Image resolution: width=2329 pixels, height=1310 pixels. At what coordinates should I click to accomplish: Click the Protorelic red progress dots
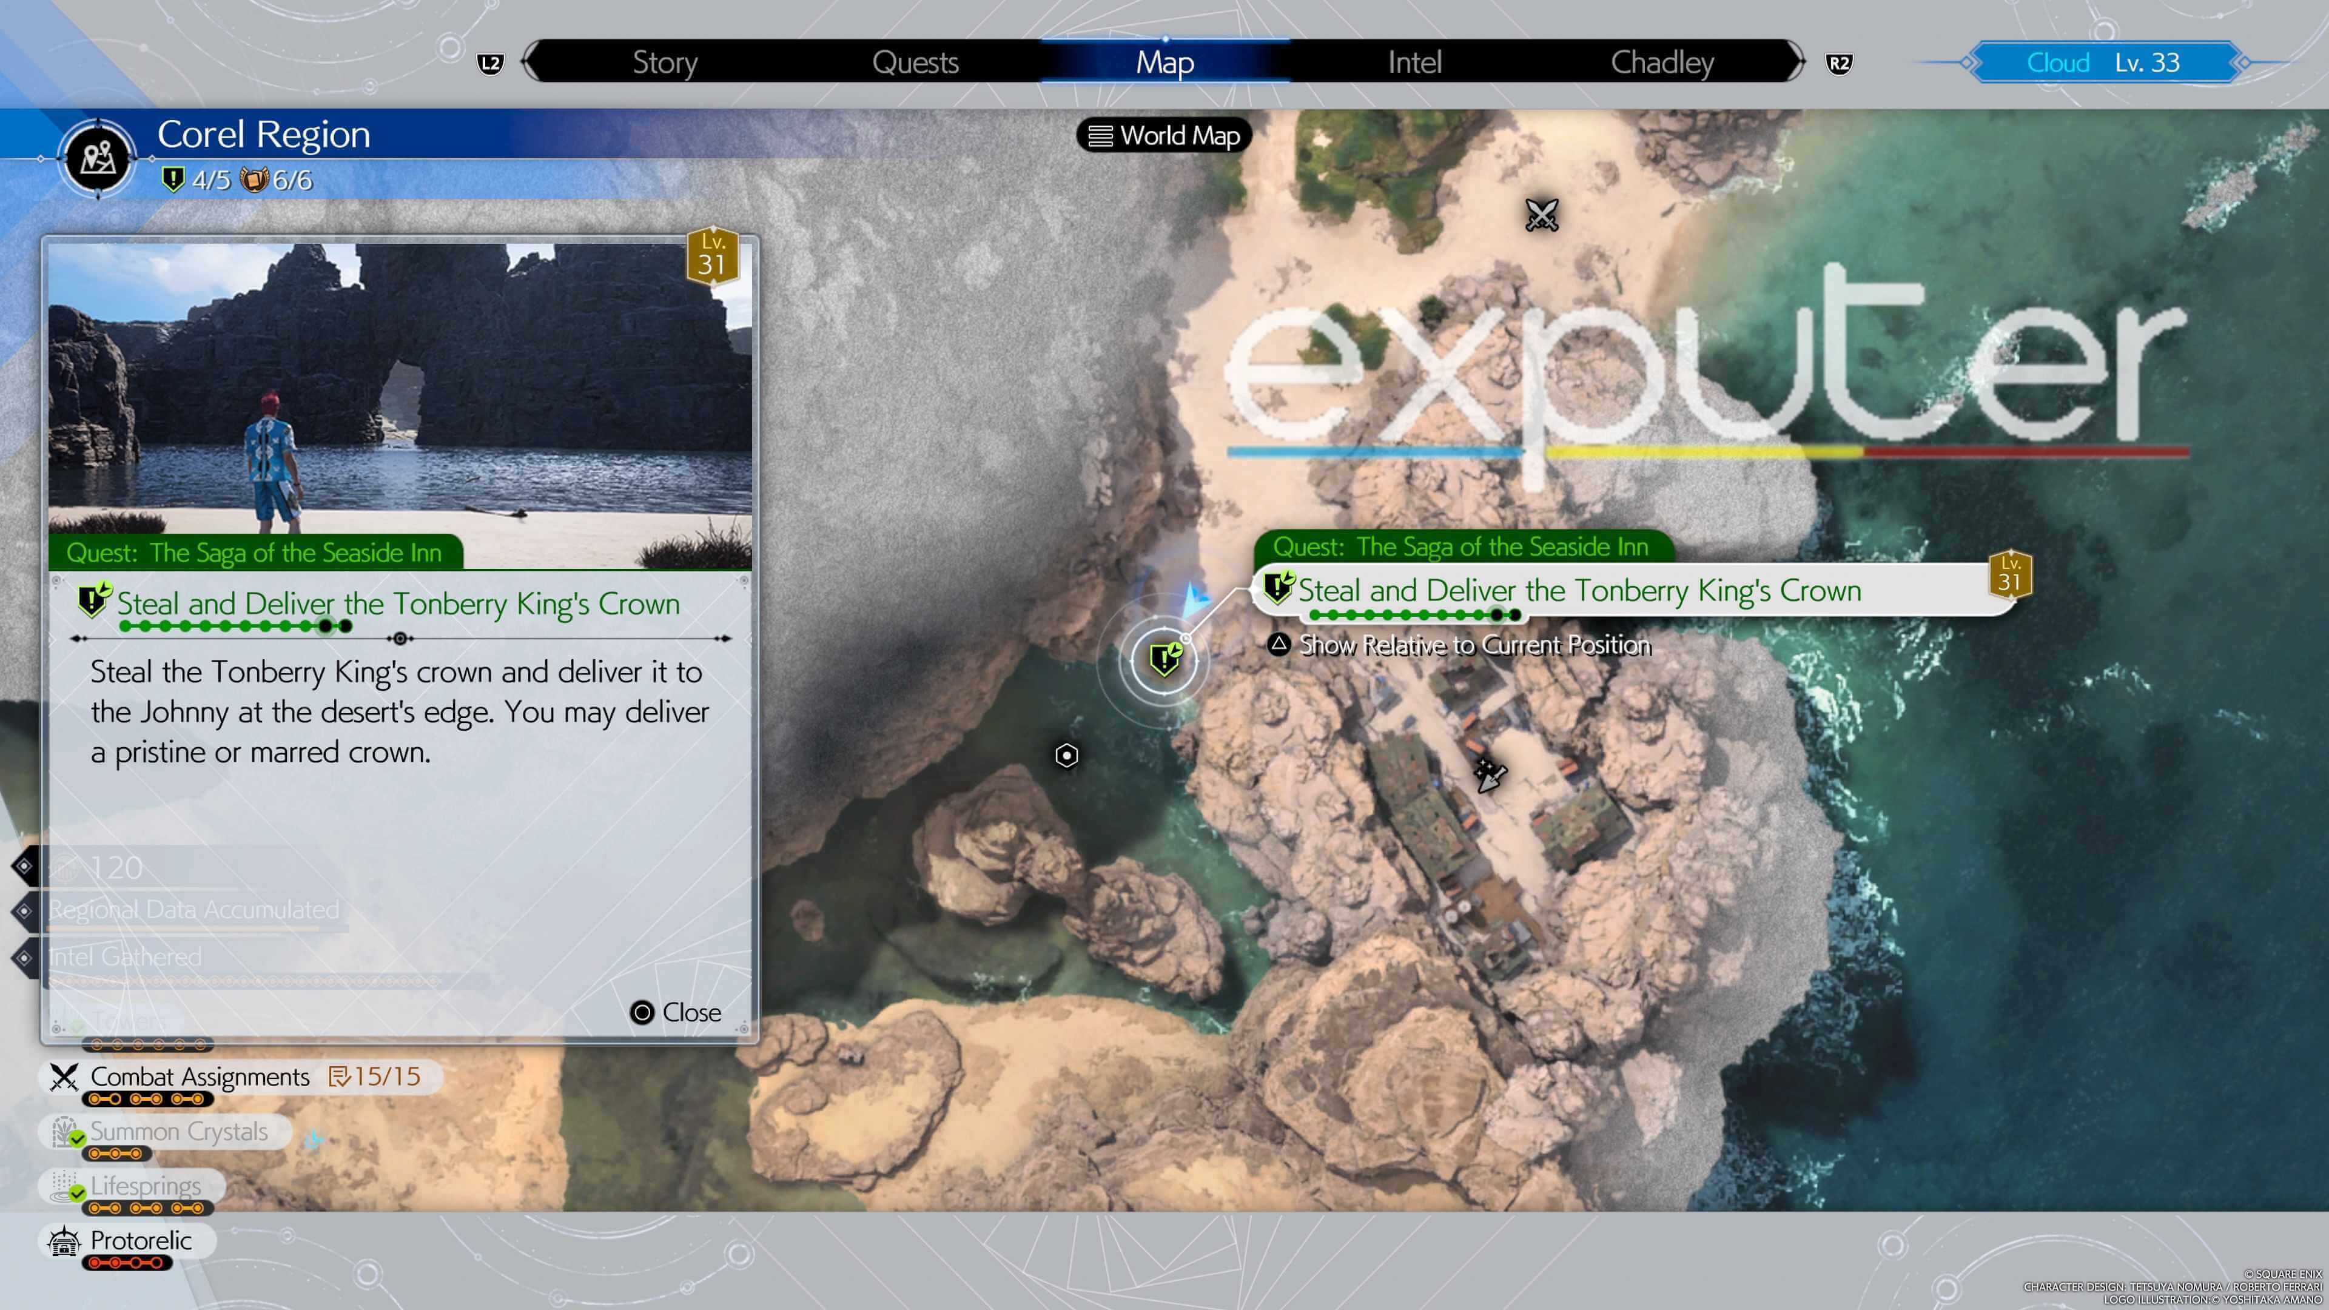127,1263
